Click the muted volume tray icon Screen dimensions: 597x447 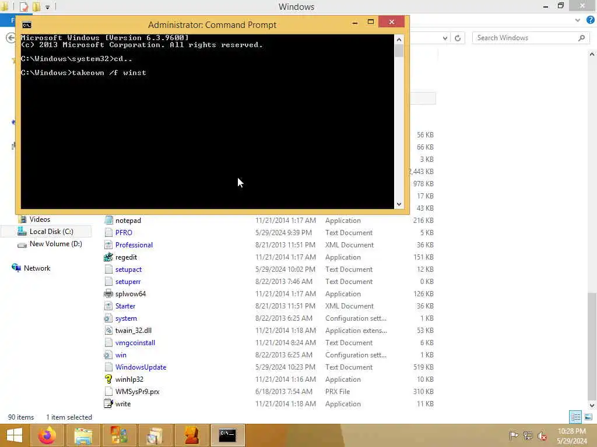tap(542, 436)
